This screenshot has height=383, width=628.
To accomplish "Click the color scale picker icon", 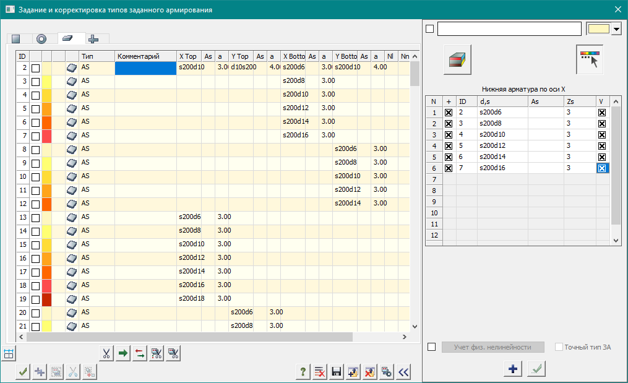I will pyautogui.click(x=590, y=60).
